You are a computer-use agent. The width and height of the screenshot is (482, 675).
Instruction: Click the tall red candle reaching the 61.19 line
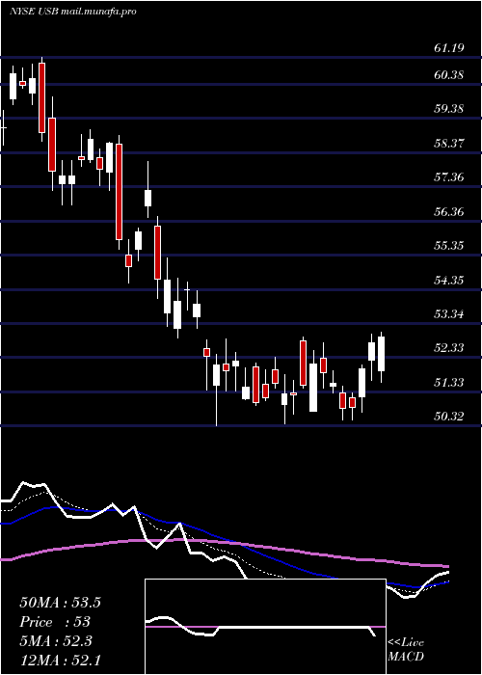(x=41, y=97)
